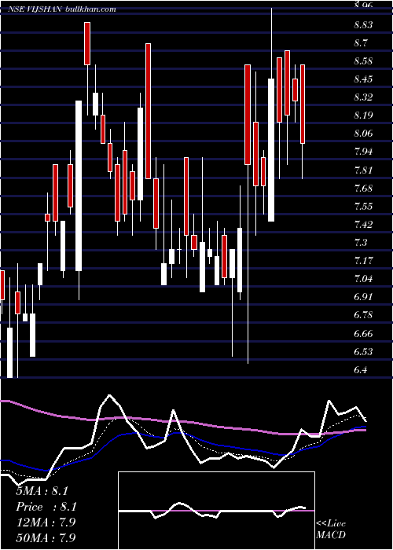Click the 8.83 price axis label

[x=363, y=25]
